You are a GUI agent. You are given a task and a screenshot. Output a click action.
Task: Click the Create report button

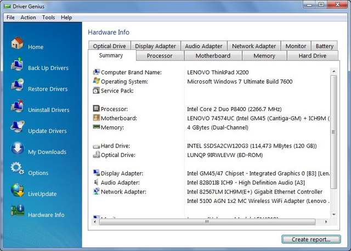[x=311, y=240]
